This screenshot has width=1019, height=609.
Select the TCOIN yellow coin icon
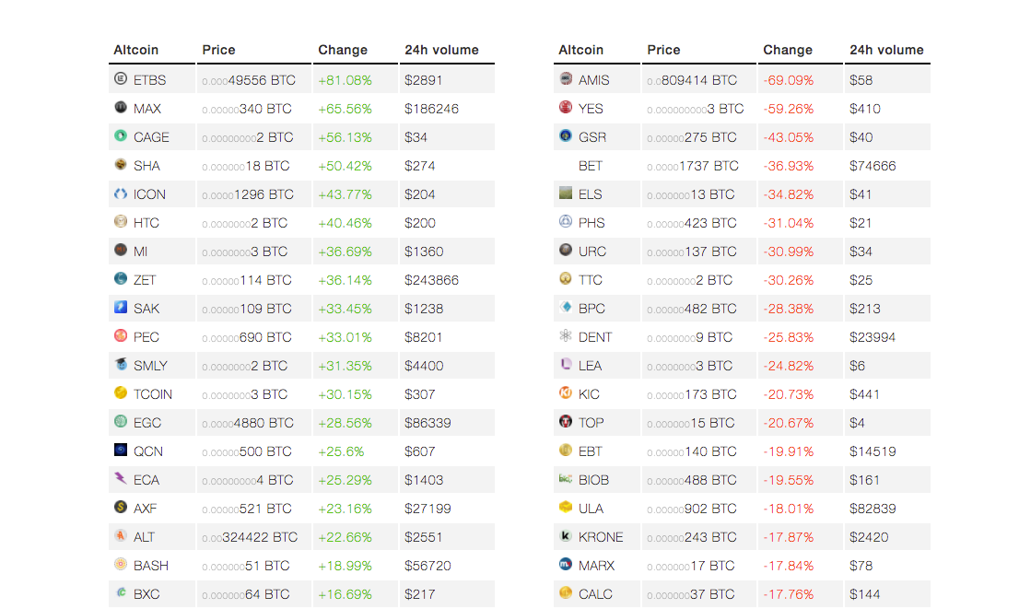click(x=120, y=393)
